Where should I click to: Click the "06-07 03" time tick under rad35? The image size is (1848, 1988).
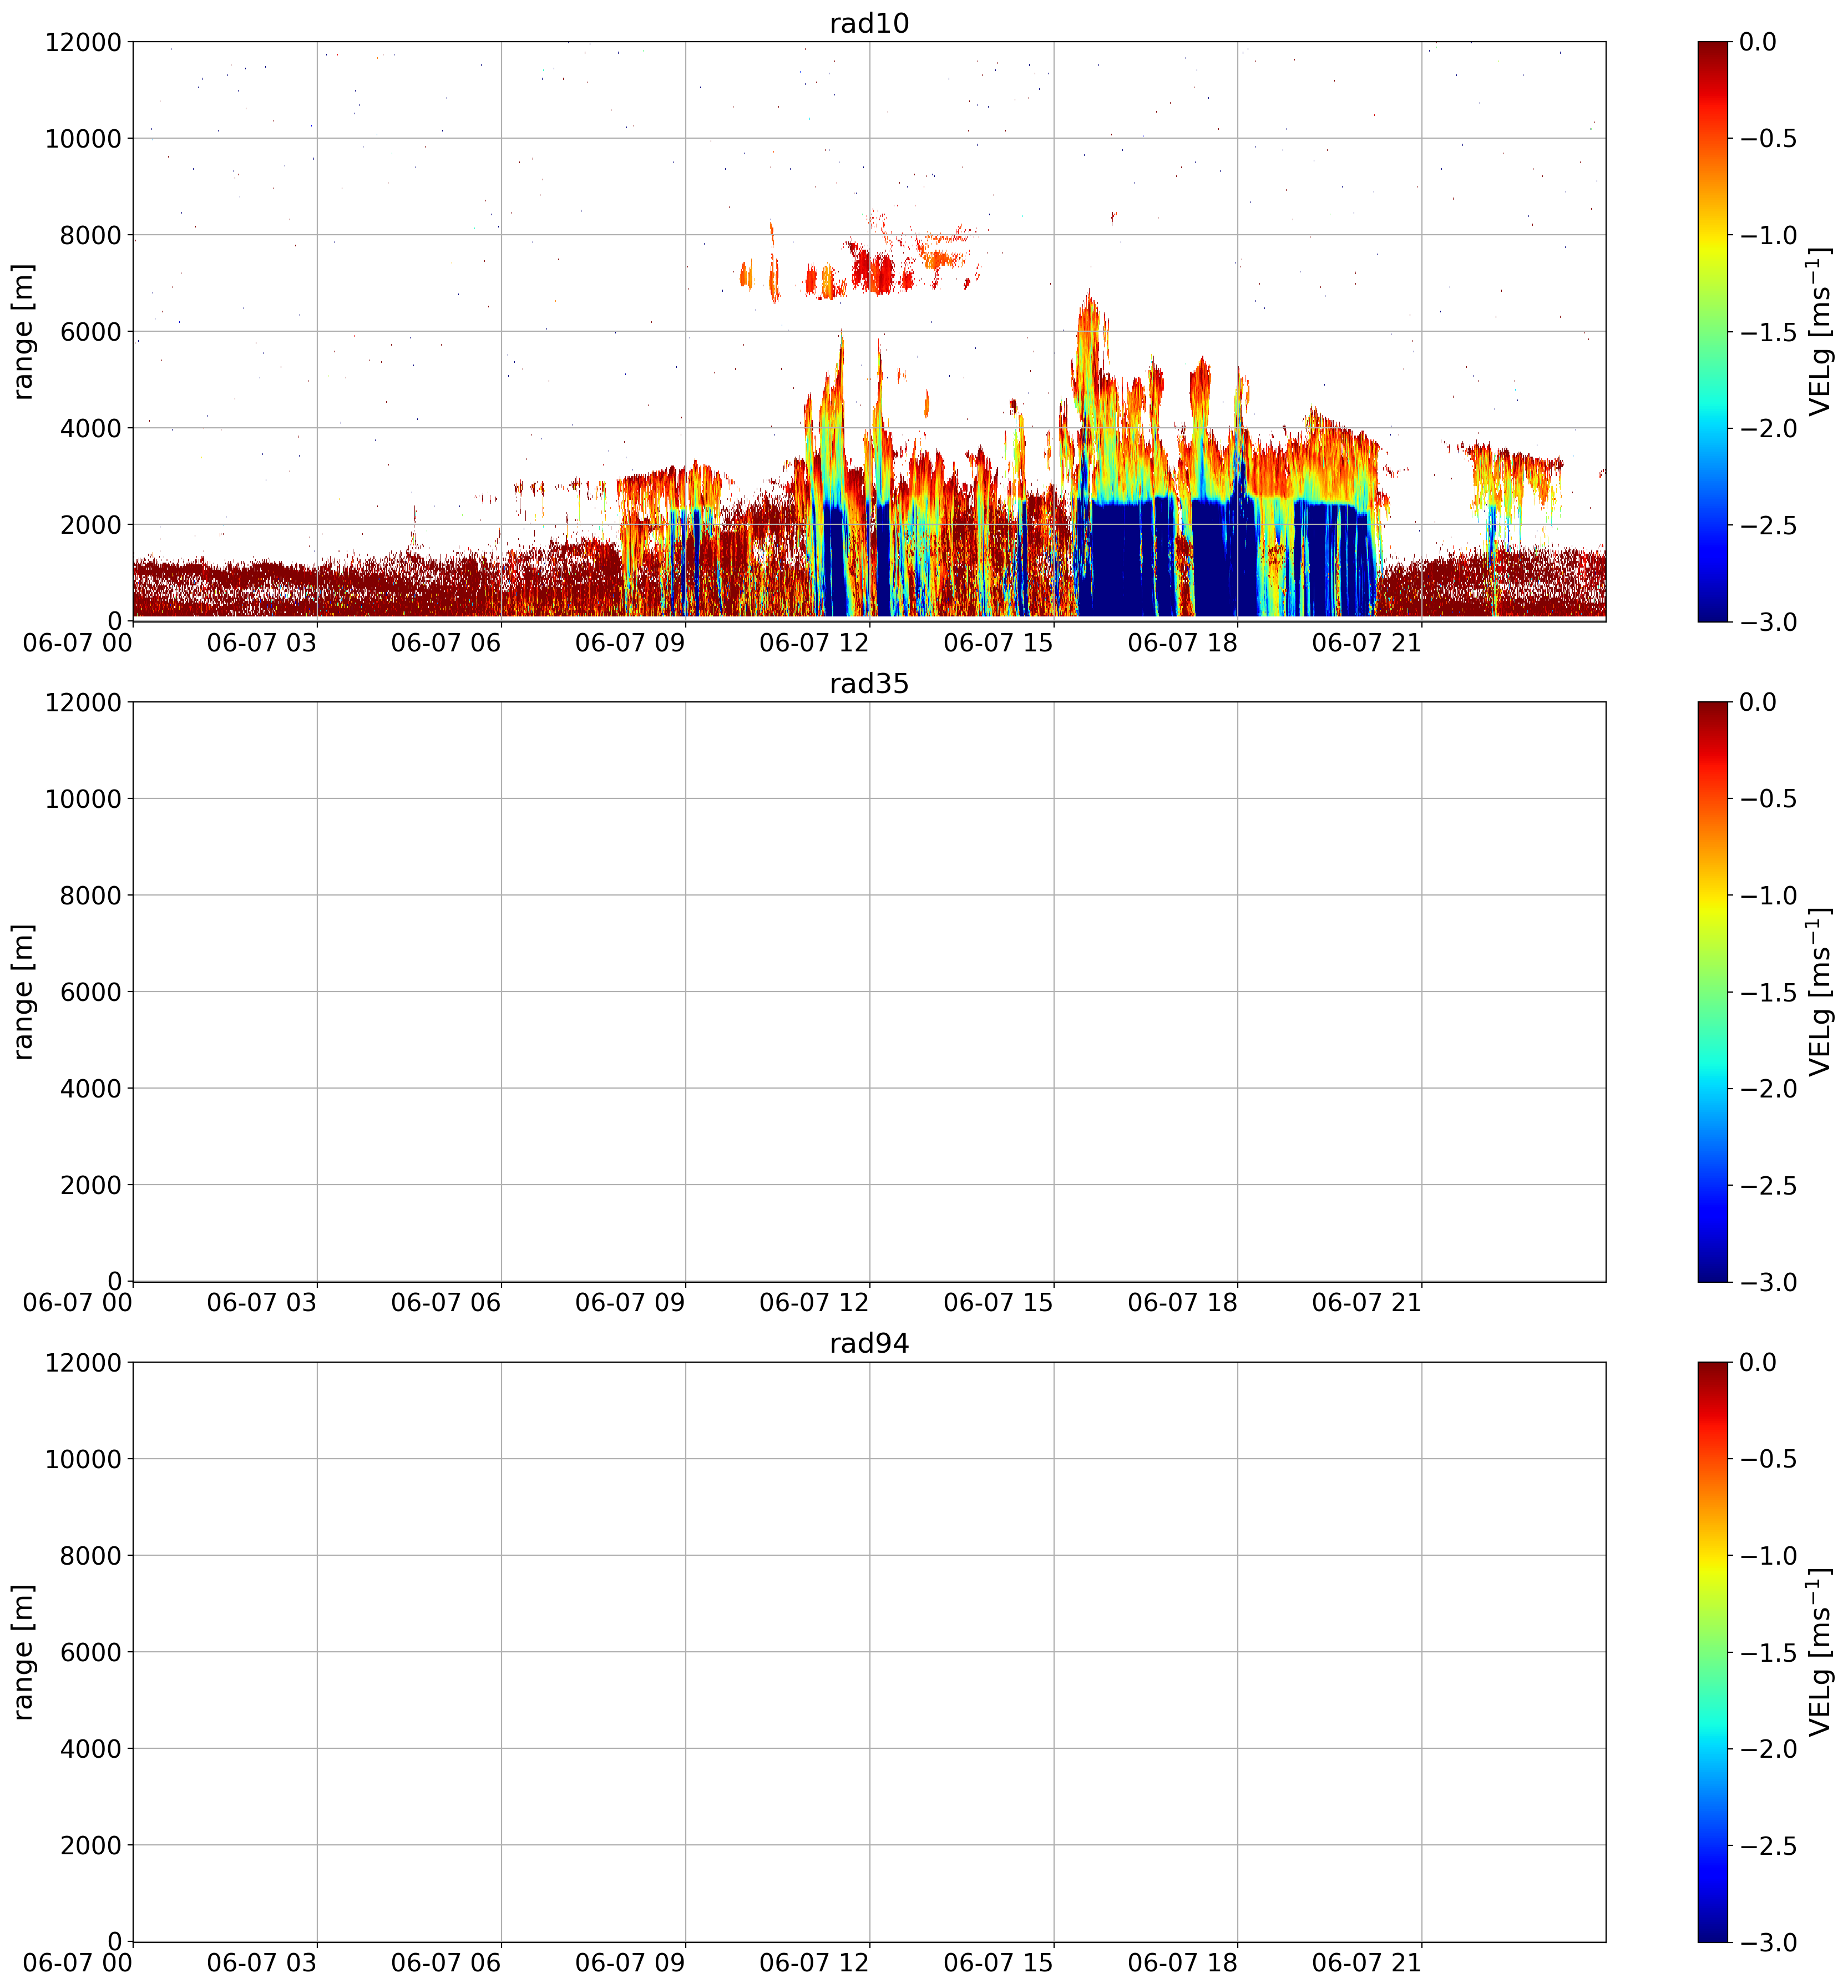click(x=262, y=1302)
